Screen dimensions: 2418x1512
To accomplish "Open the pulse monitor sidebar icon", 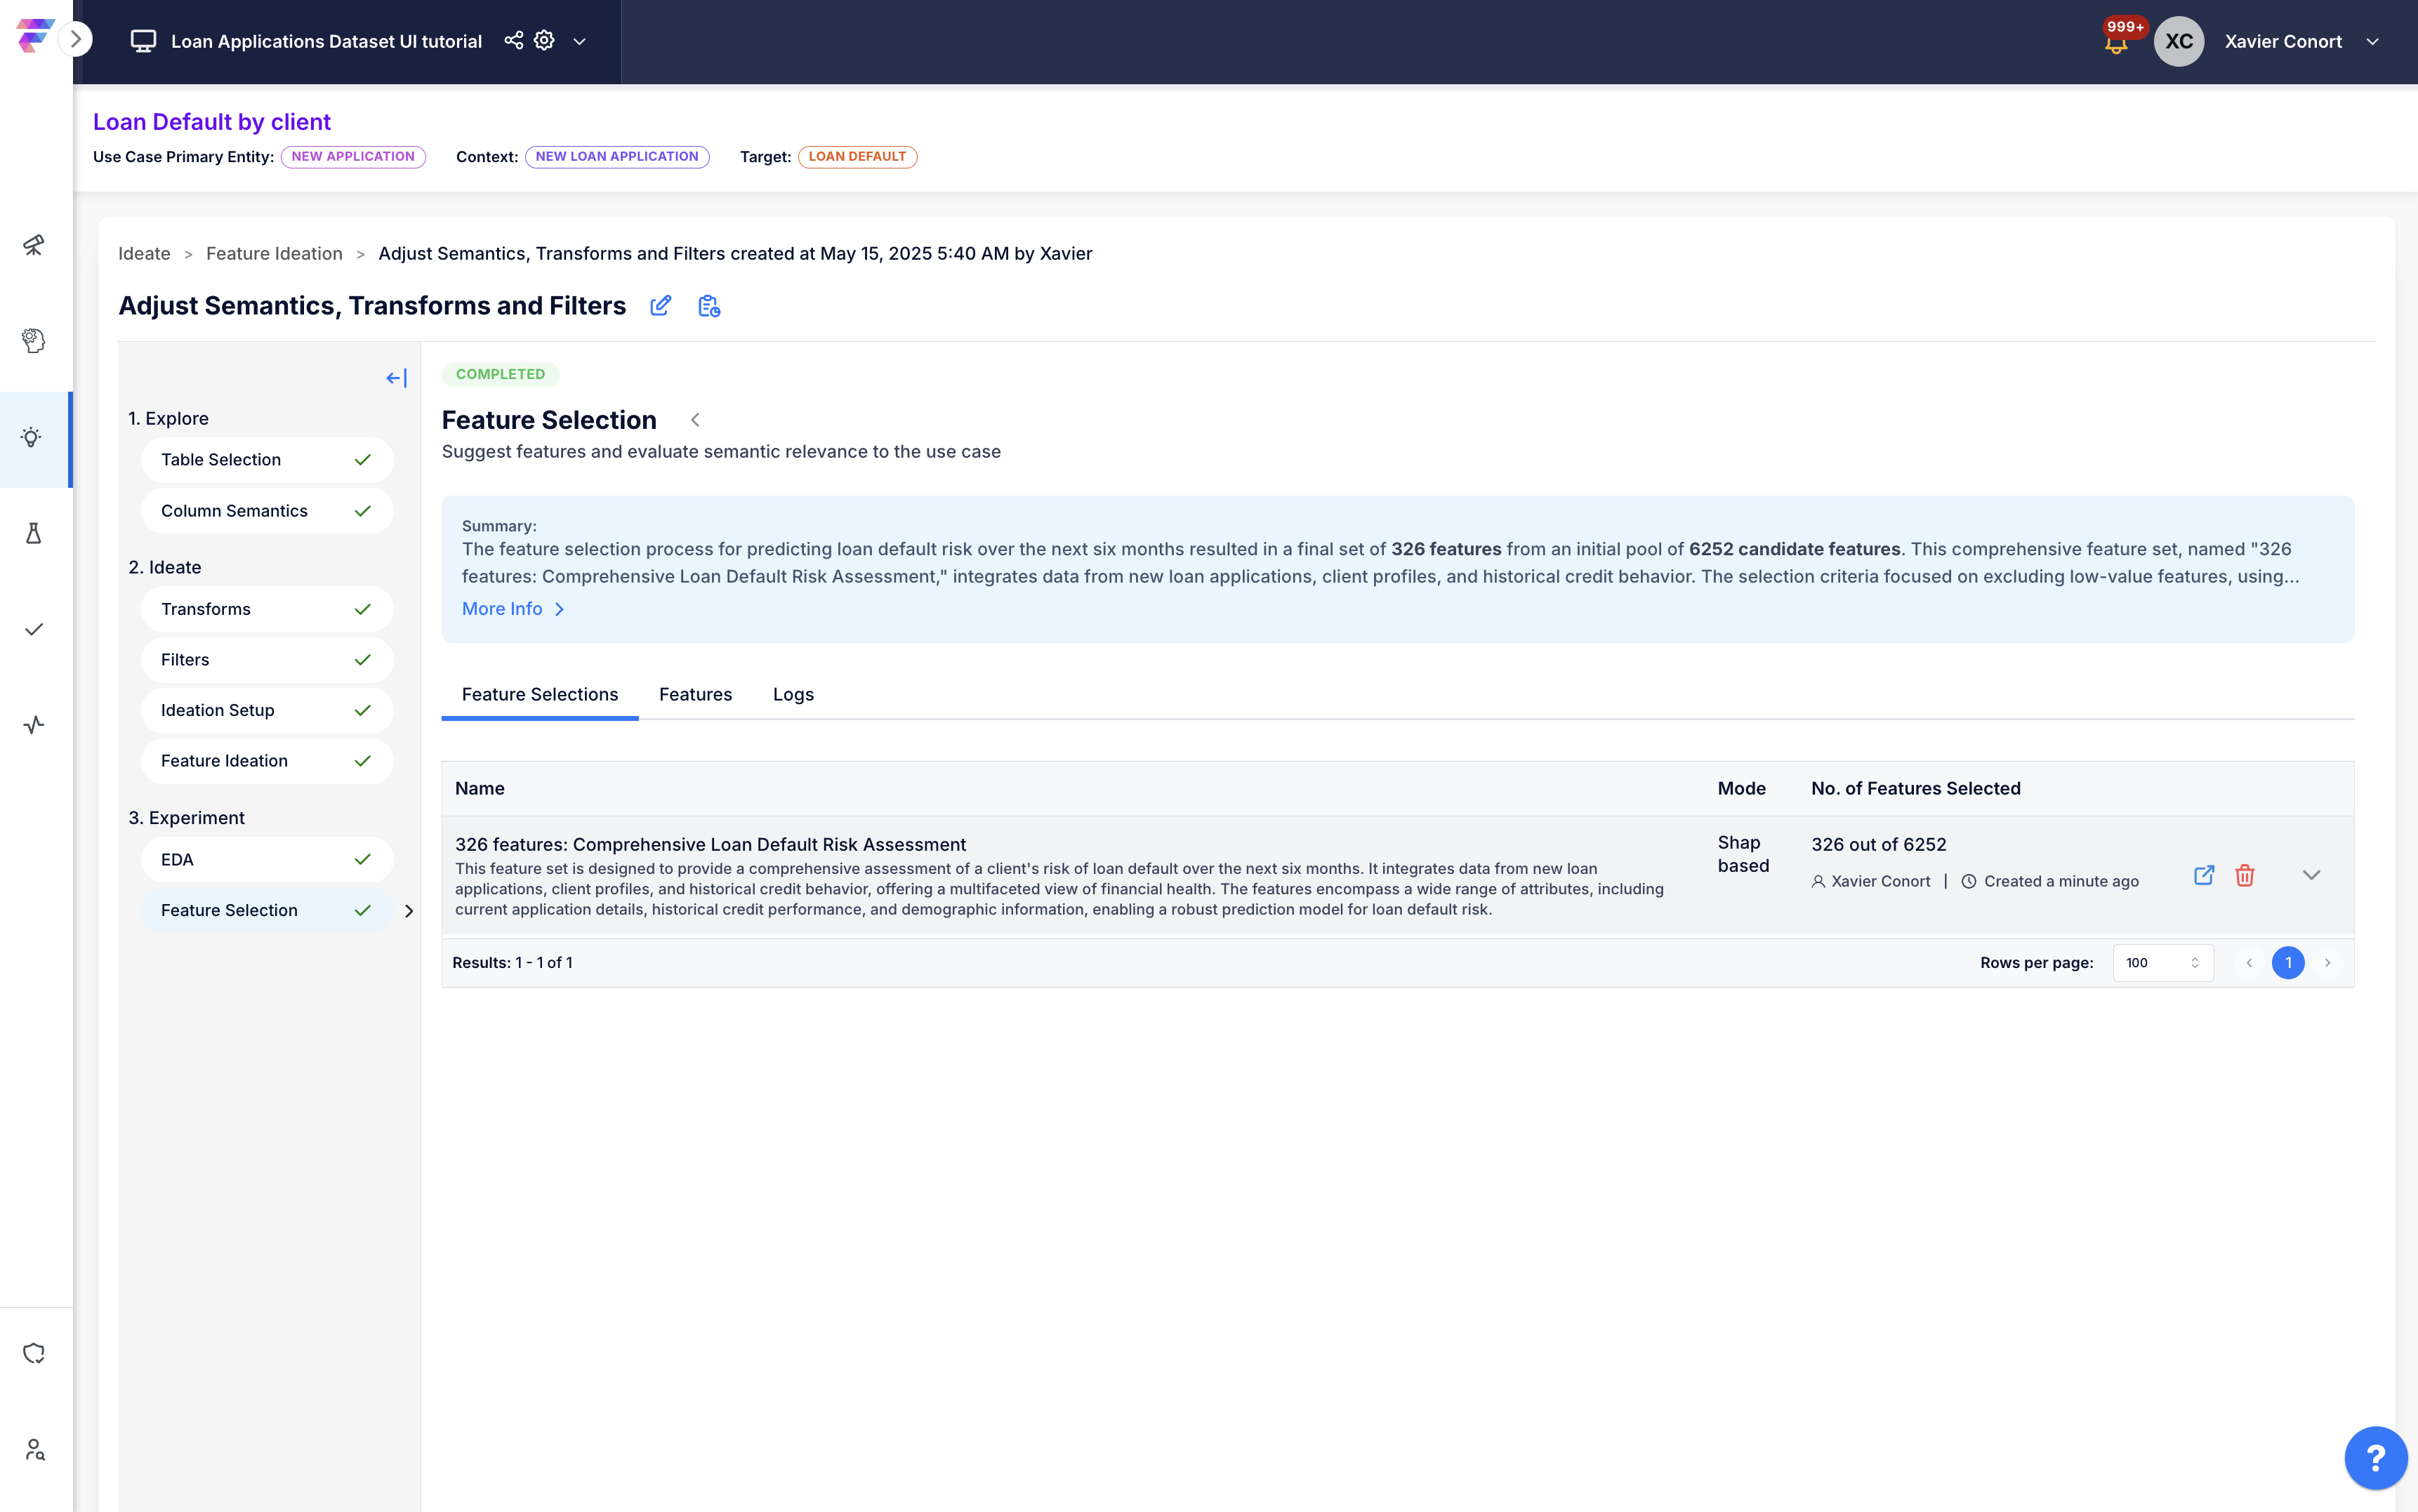I will (34, 725).
